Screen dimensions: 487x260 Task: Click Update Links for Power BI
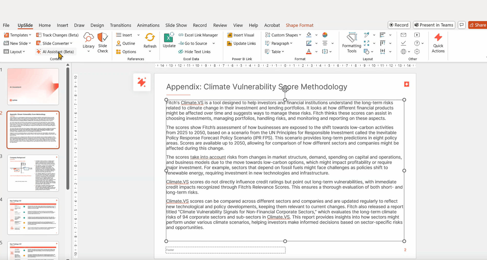(x=241, y=43)
